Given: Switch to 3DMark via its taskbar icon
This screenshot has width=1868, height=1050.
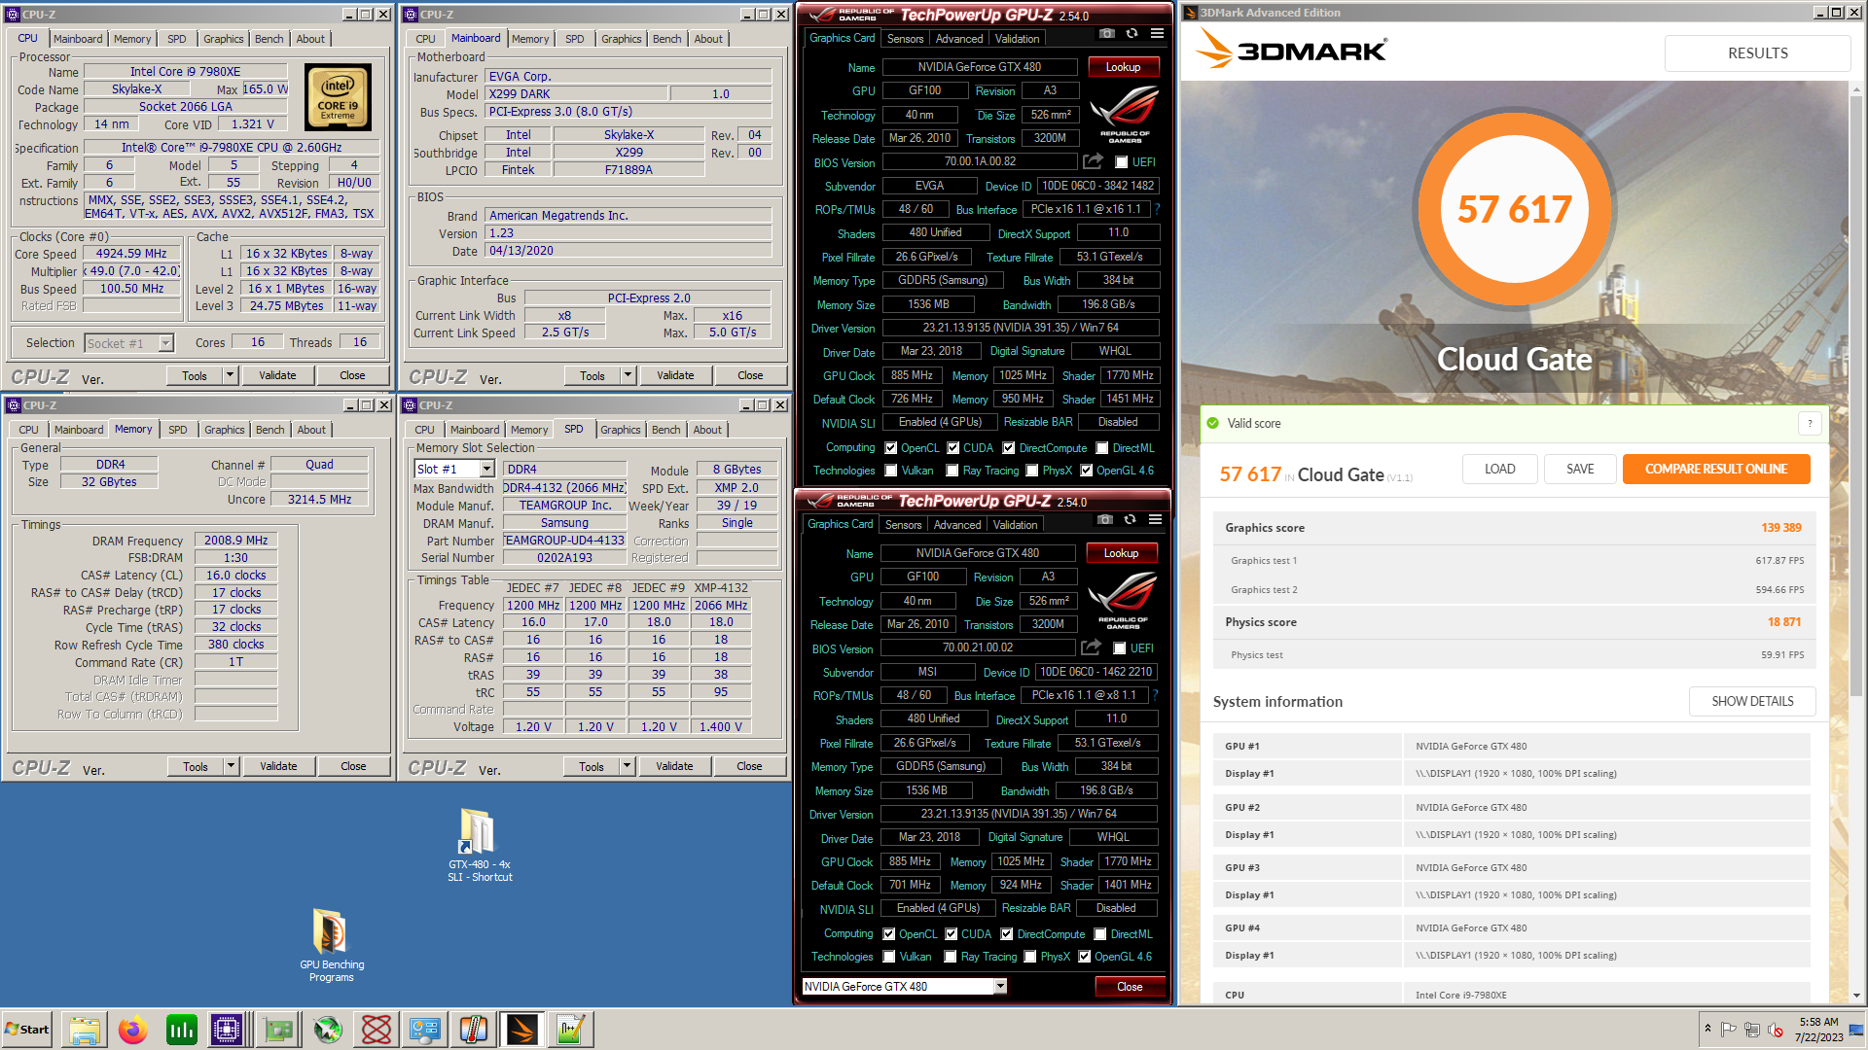Looking at the screenshot, I should [x=521, y=1030].
